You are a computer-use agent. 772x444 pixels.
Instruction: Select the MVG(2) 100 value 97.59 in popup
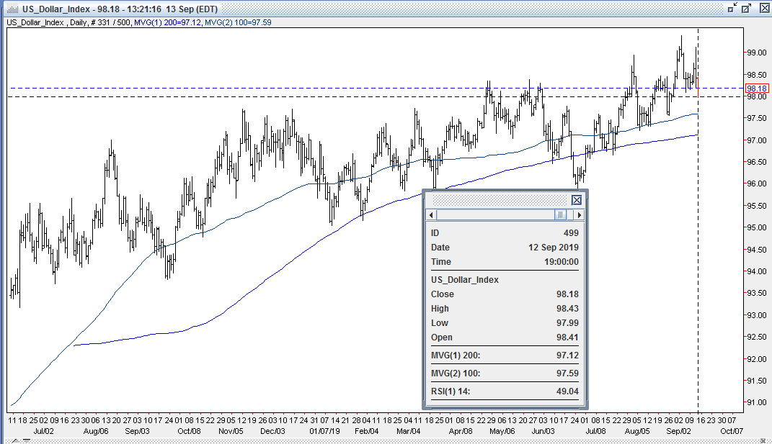(568, 373)
